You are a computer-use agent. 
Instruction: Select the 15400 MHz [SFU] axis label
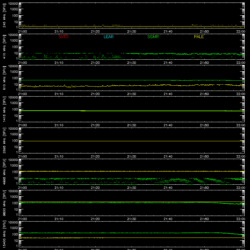point(4,234)
